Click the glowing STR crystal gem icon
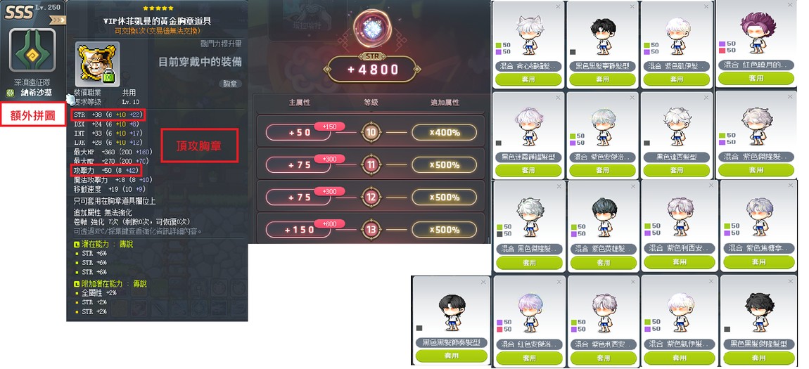The height and width of the screenshot is (369, 809). pyautogui.click(x=371, y=29)
